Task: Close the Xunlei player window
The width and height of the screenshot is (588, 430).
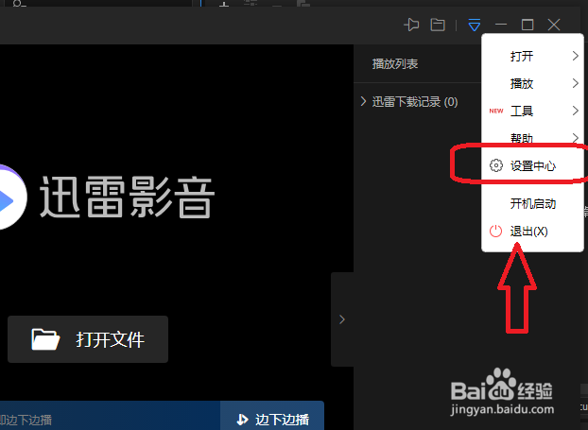Action: point(554,25)
